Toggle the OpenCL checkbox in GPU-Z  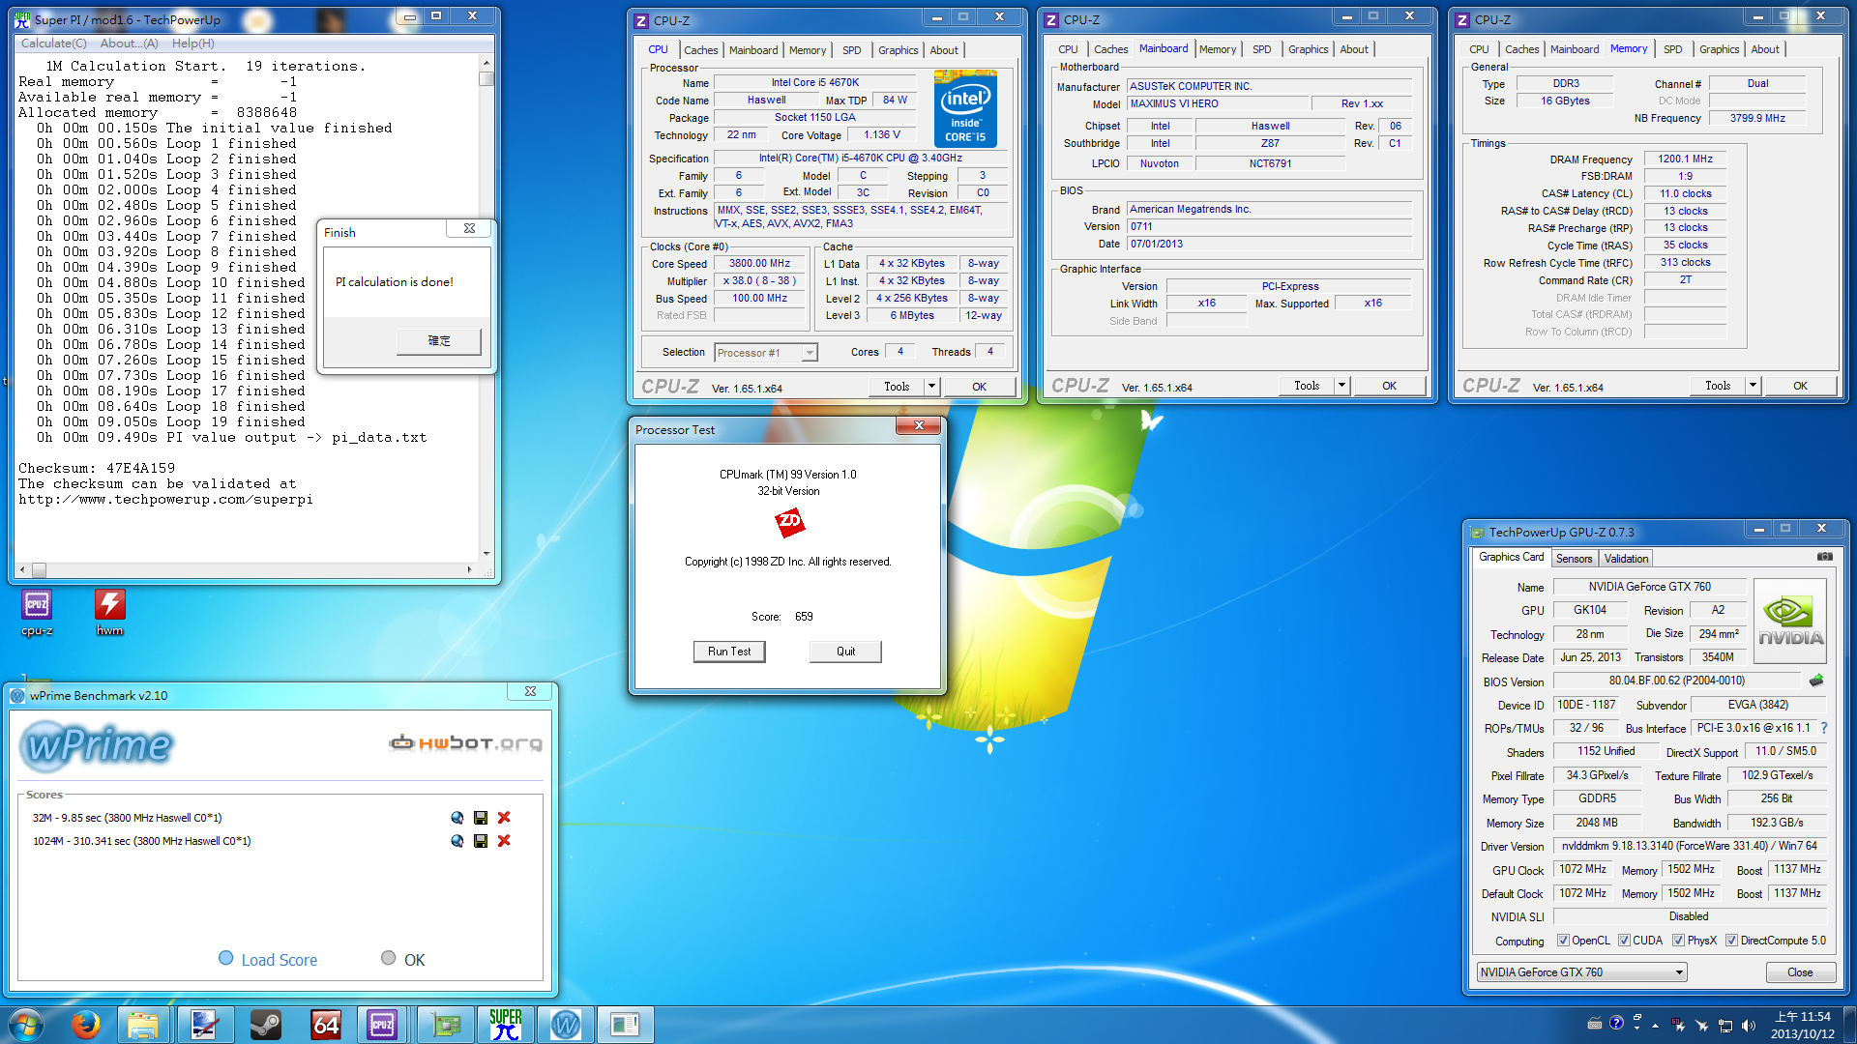tap(1563, 941)
